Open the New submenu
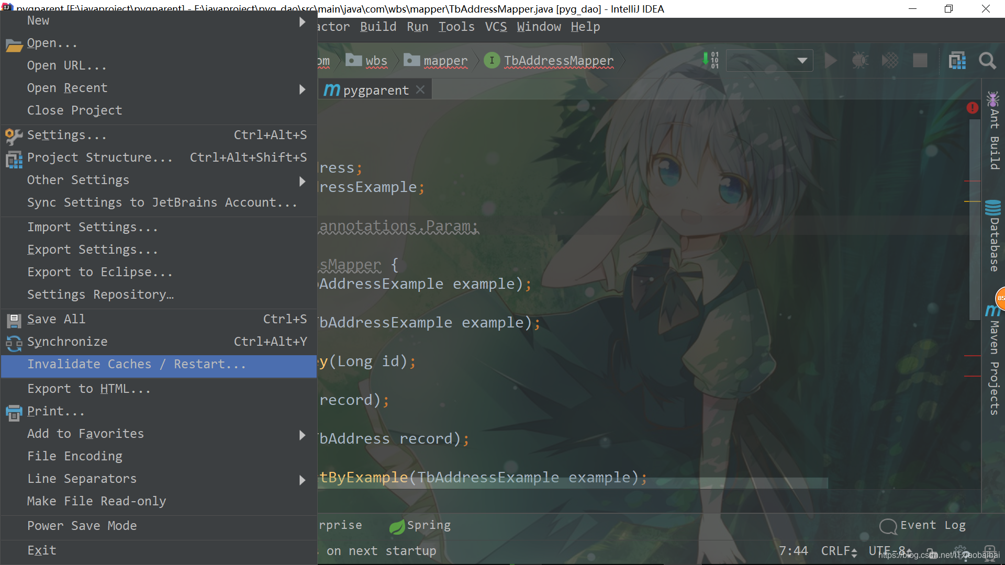 coord(159,20)
